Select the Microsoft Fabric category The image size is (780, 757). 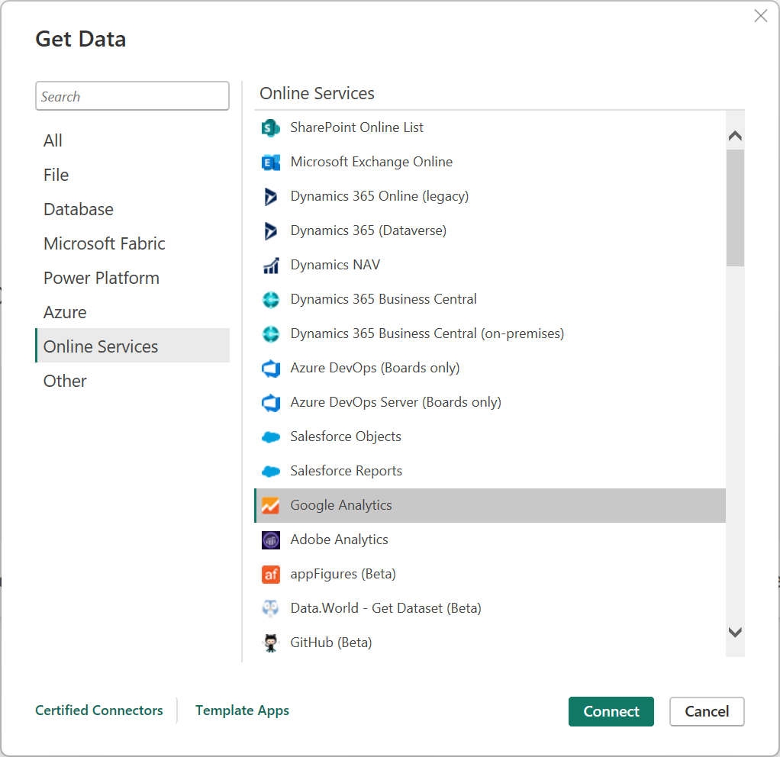104,243
